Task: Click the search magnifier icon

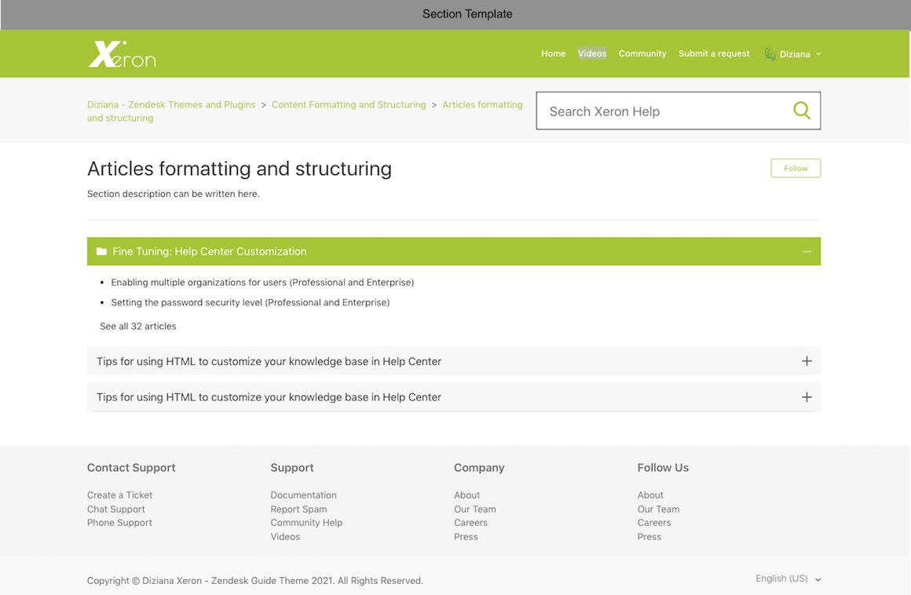Action: coord(801,111)
